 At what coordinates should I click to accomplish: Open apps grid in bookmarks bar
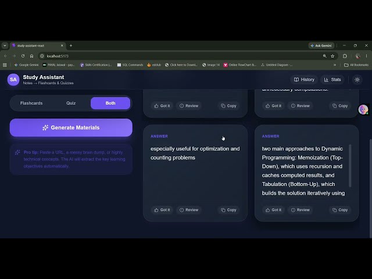(x=5, y=65)
